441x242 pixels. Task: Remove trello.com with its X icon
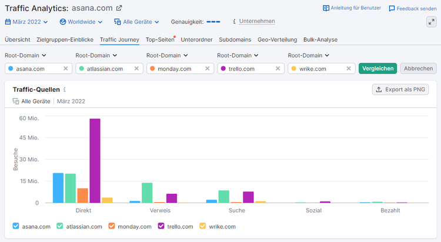pyautogui.click(x=278, y=69)
